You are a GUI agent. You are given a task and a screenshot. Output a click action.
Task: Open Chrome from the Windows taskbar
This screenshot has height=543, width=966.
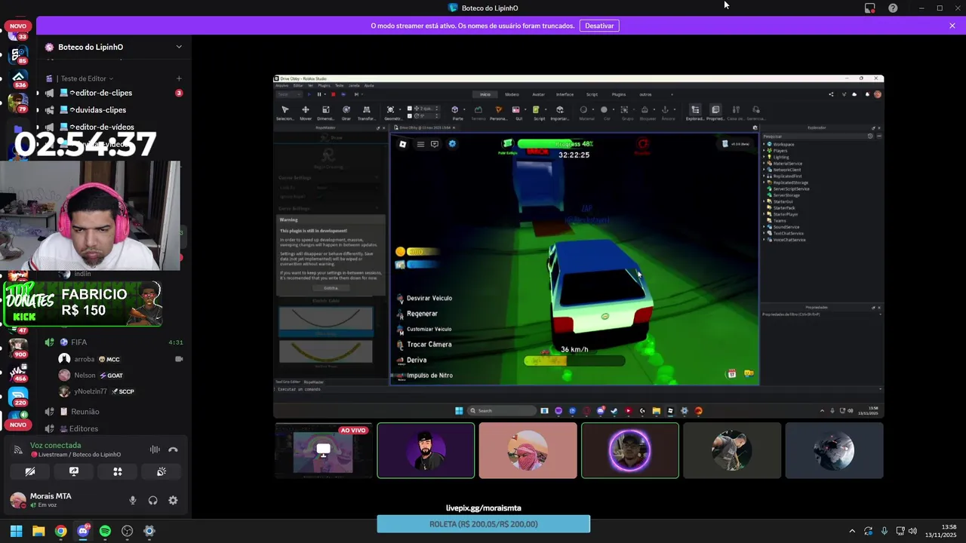click(61, 531)
